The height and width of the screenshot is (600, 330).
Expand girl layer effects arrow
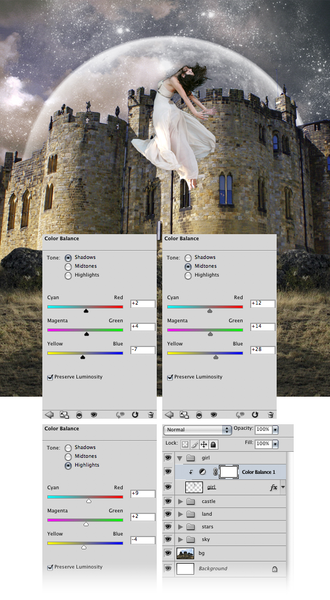coord(283,487)
